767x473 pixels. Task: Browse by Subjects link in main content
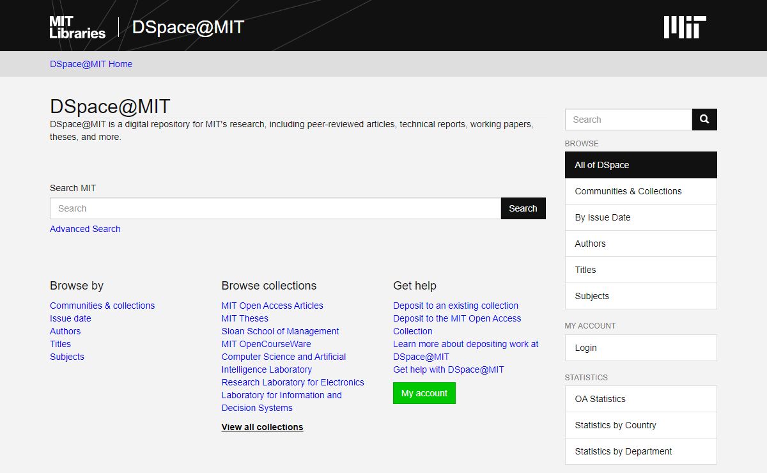tap(67, 357)
